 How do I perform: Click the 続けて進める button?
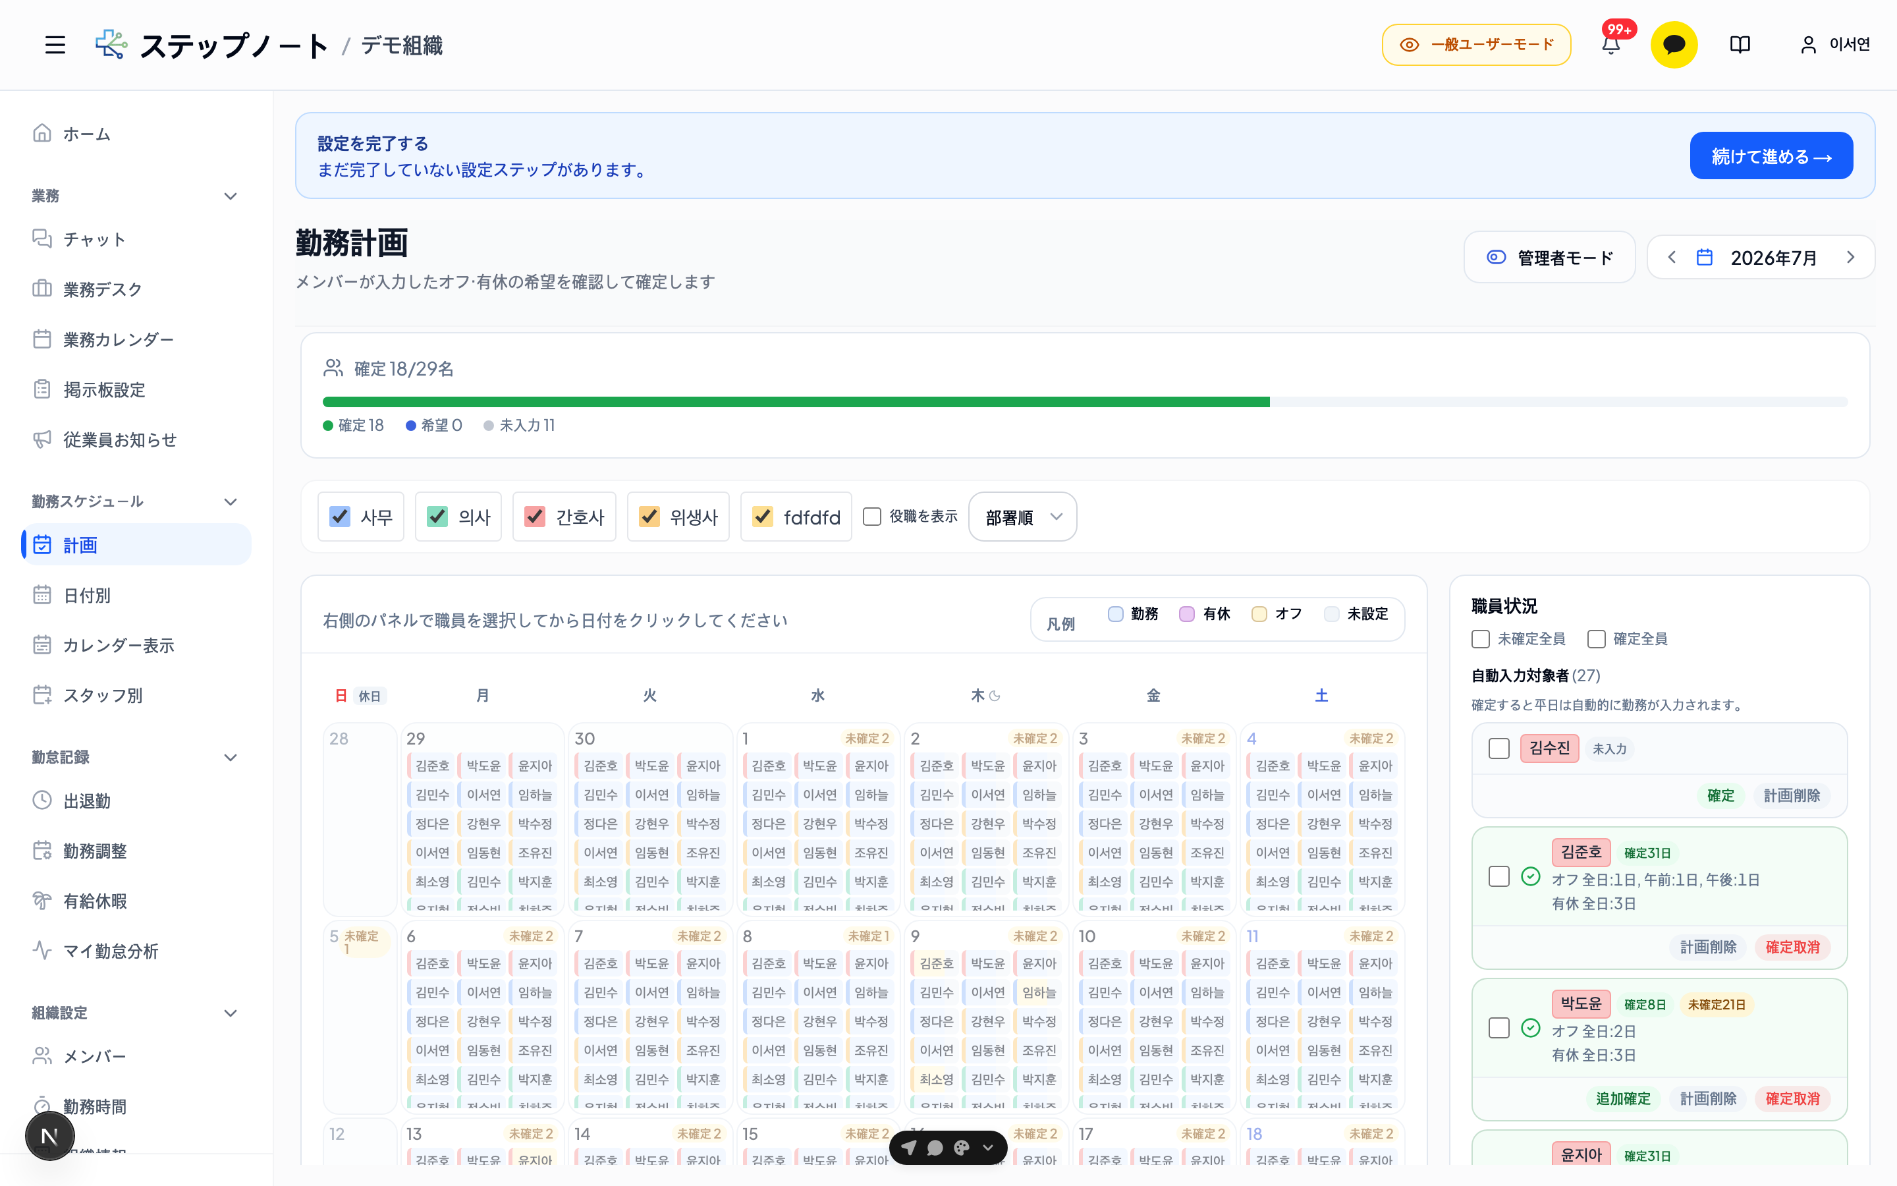[1771, 155]
